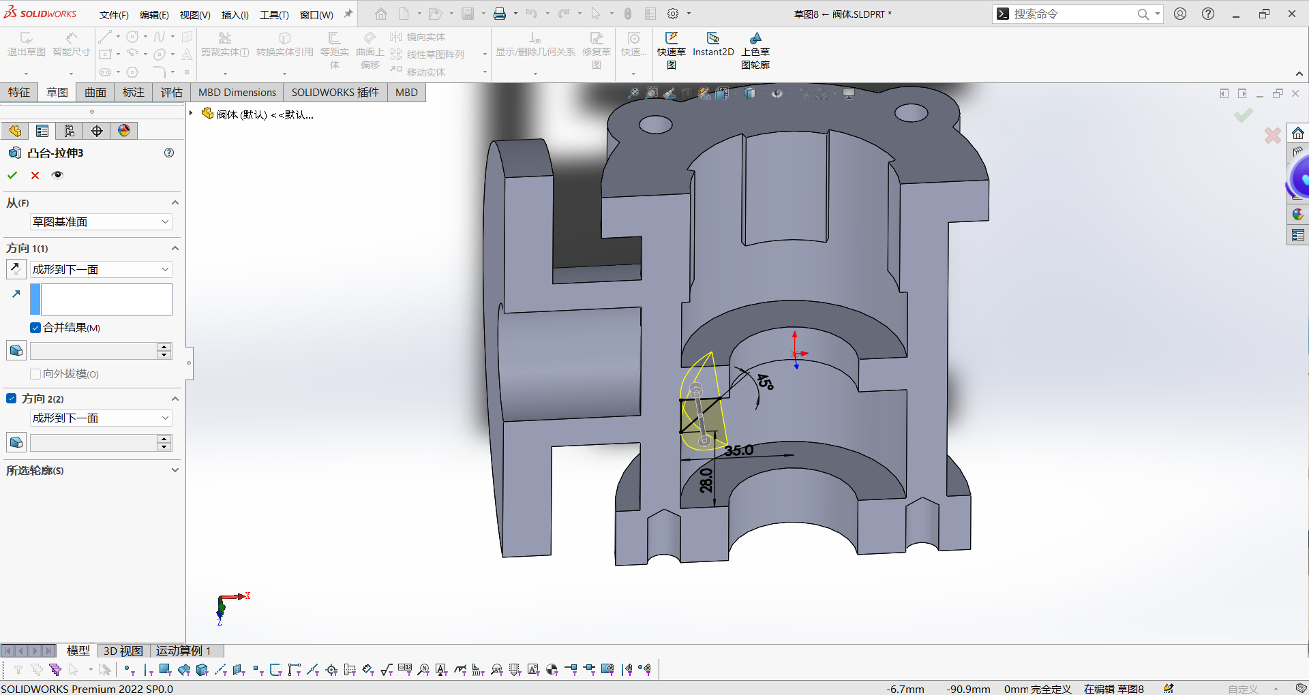This screenshot has width=1309, height=695.
Task: Click 上色草图轮廓 shaded sketch contours
Action: (755, 50)
